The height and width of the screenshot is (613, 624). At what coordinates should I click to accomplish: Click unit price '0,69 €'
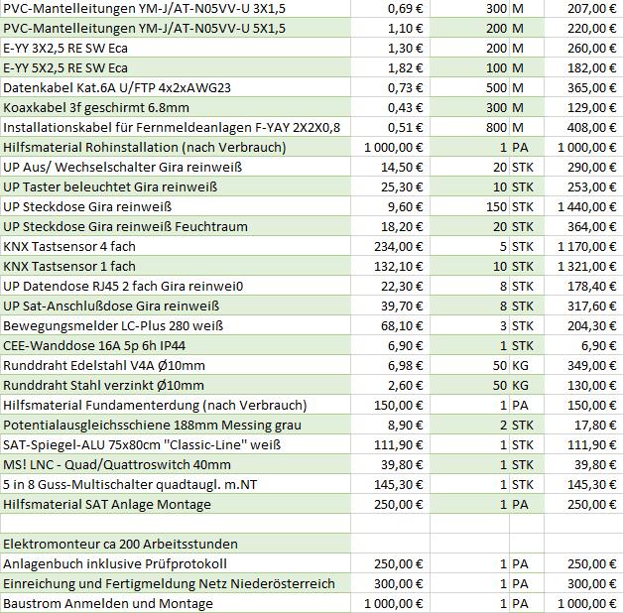click(405, 8)
